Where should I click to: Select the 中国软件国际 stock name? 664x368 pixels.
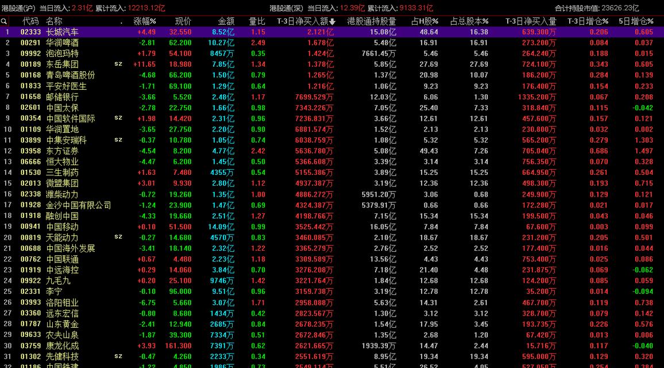(x=71, y=118)
